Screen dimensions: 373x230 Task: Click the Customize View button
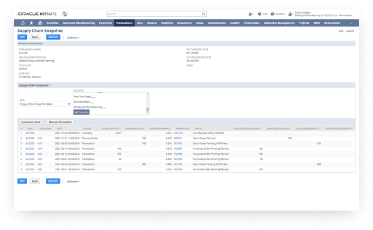click(31, 122)
